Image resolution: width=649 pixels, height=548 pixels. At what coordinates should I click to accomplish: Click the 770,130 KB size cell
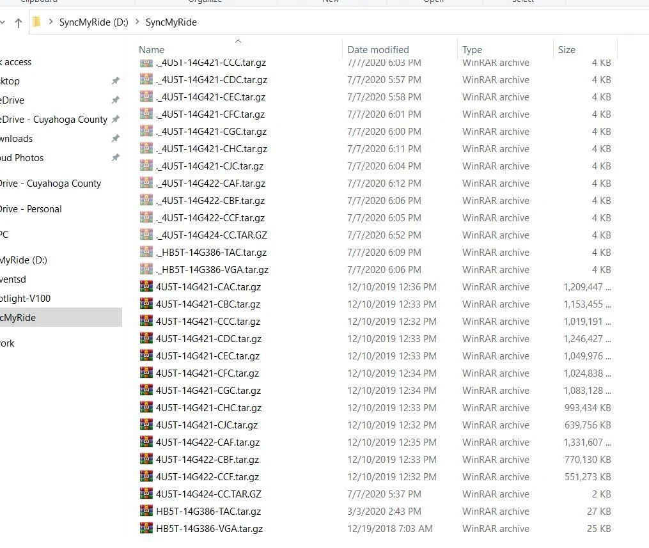(588, 460)
